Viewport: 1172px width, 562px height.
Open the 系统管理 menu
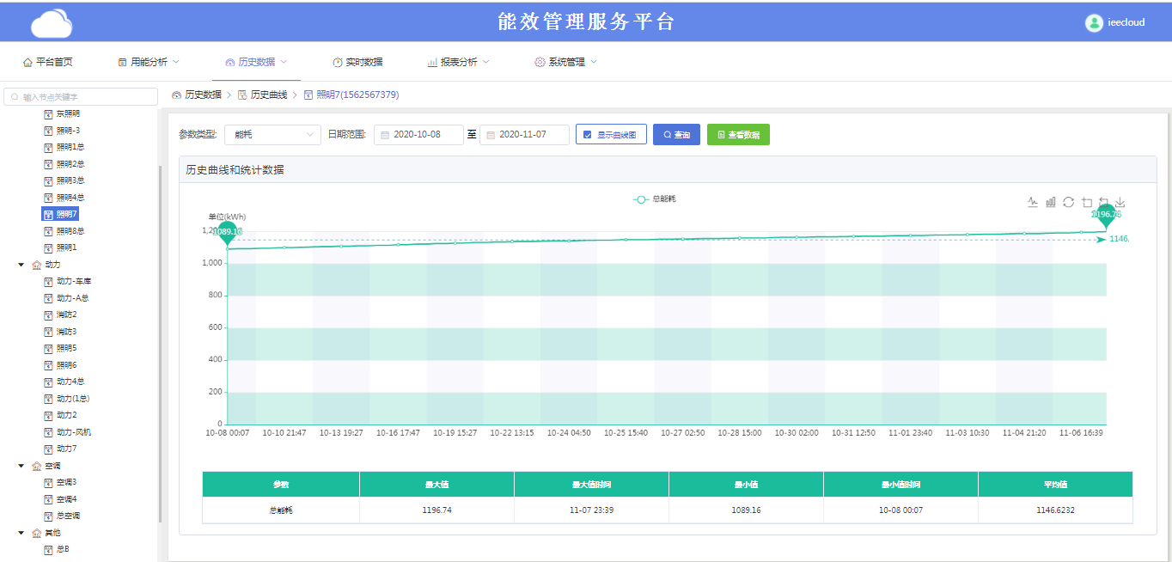point(565,62)
